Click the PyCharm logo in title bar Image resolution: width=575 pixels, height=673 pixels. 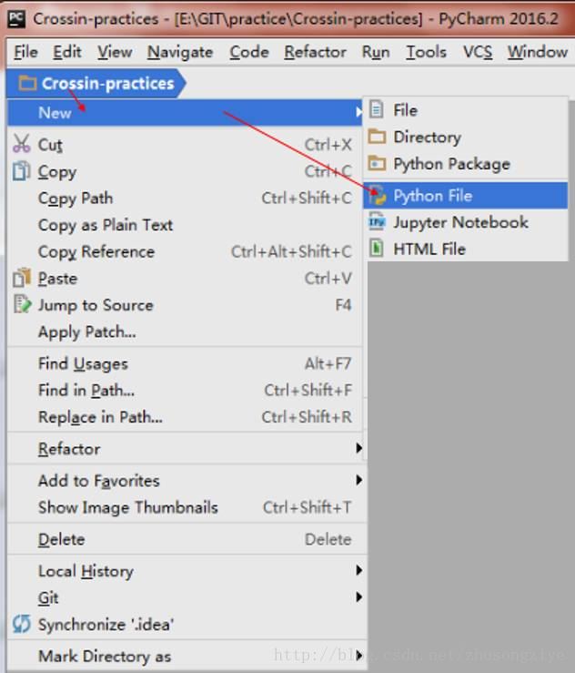pos(16,19)
